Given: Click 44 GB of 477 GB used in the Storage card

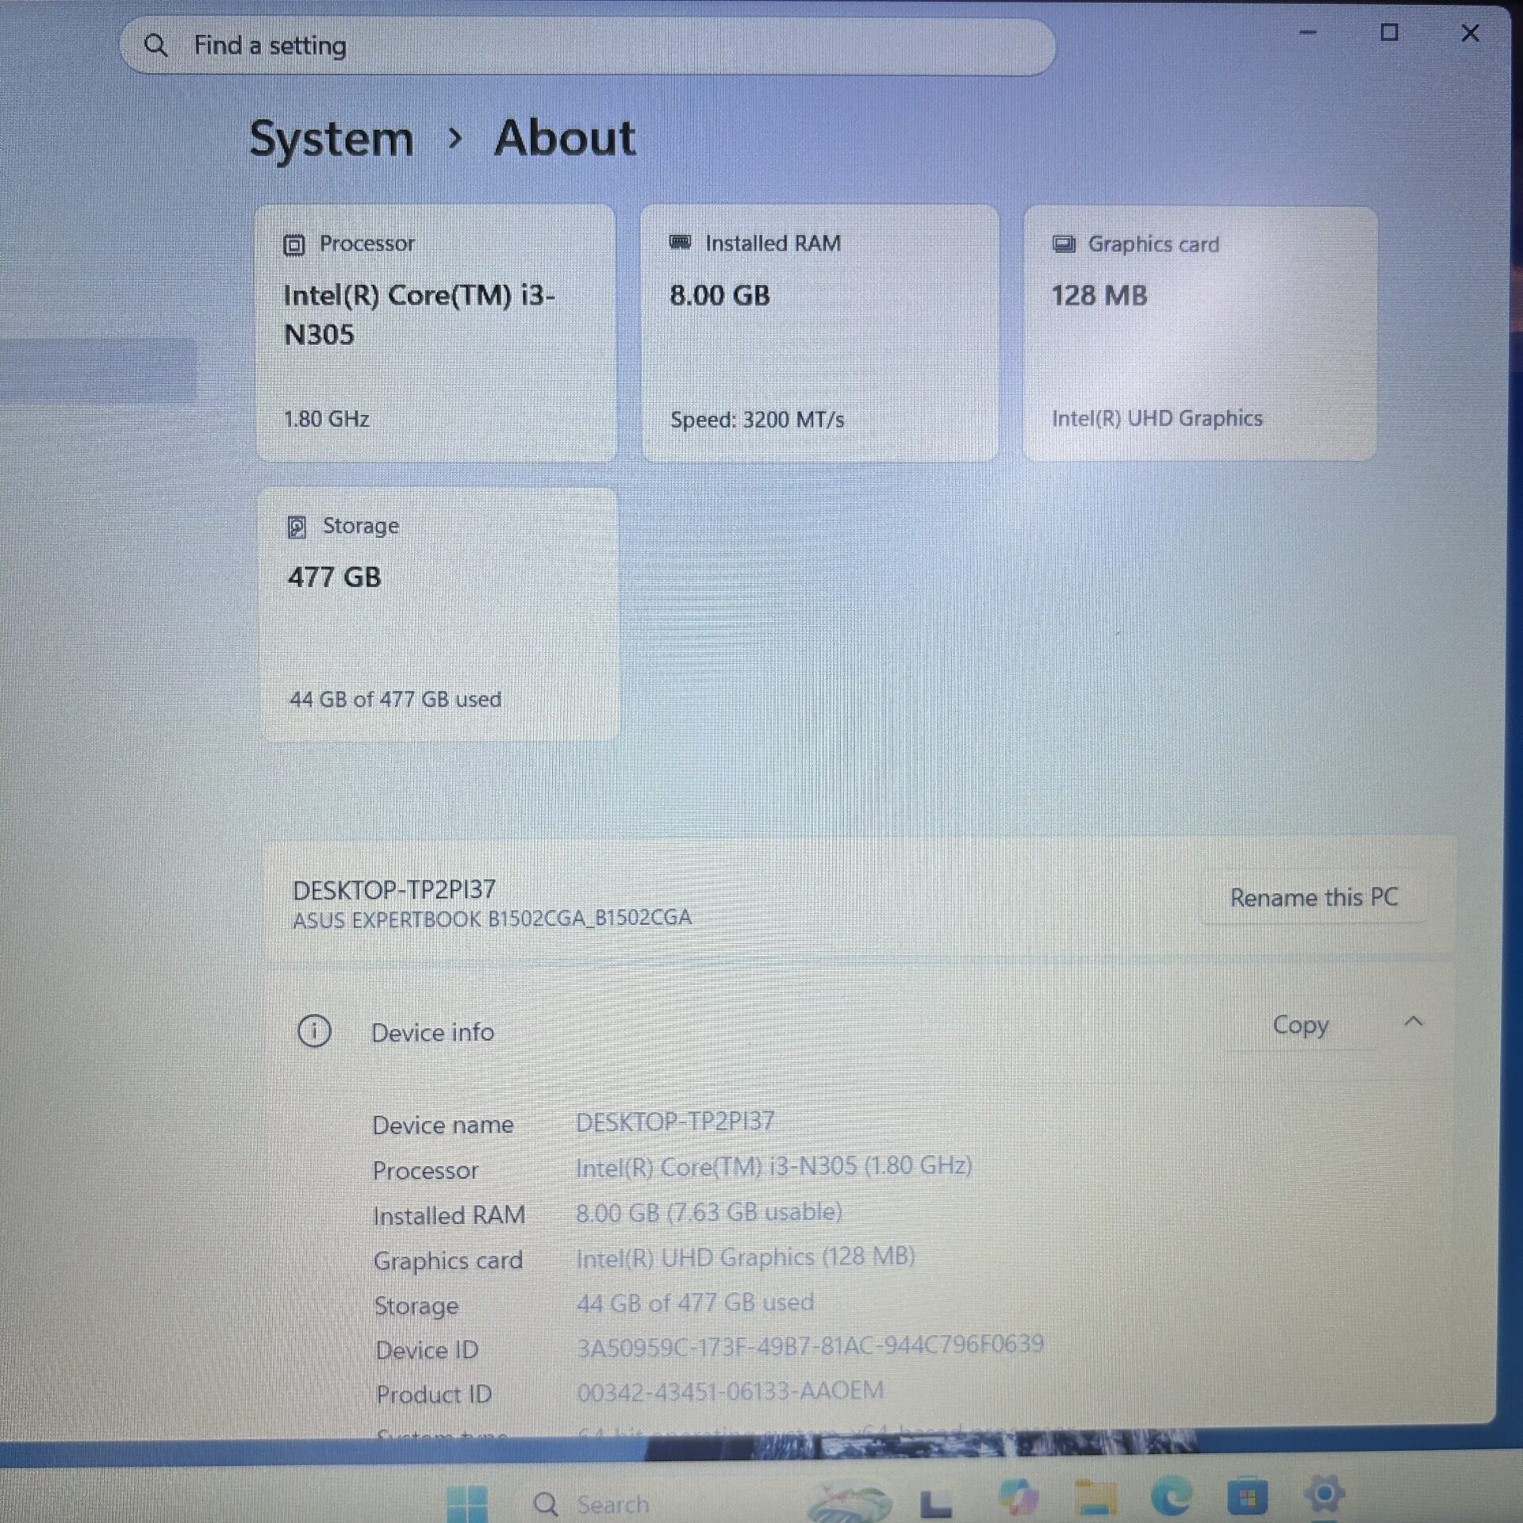Looking at the screenshot, I should click(x=395, y=700).
